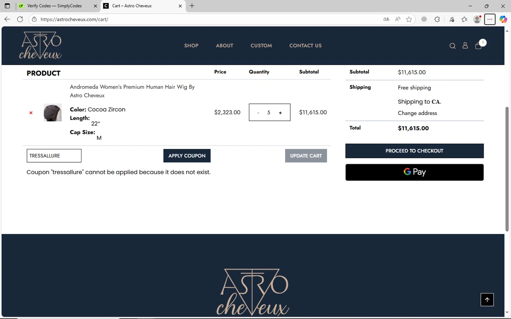This screenshot has width=511, height=319.
Task: Remove Andromeda wig with red X
Action: pos(31,113)
